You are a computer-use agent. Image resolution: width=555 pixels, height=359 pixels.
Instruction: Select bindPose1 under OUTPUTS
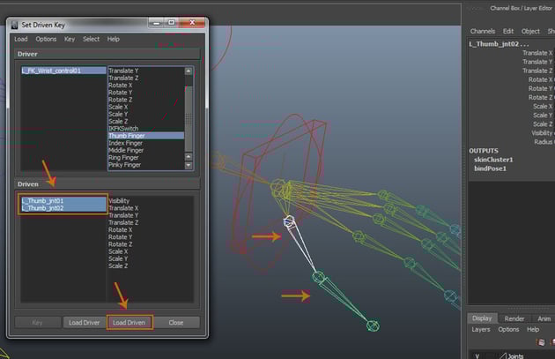(x=488, y=168)
